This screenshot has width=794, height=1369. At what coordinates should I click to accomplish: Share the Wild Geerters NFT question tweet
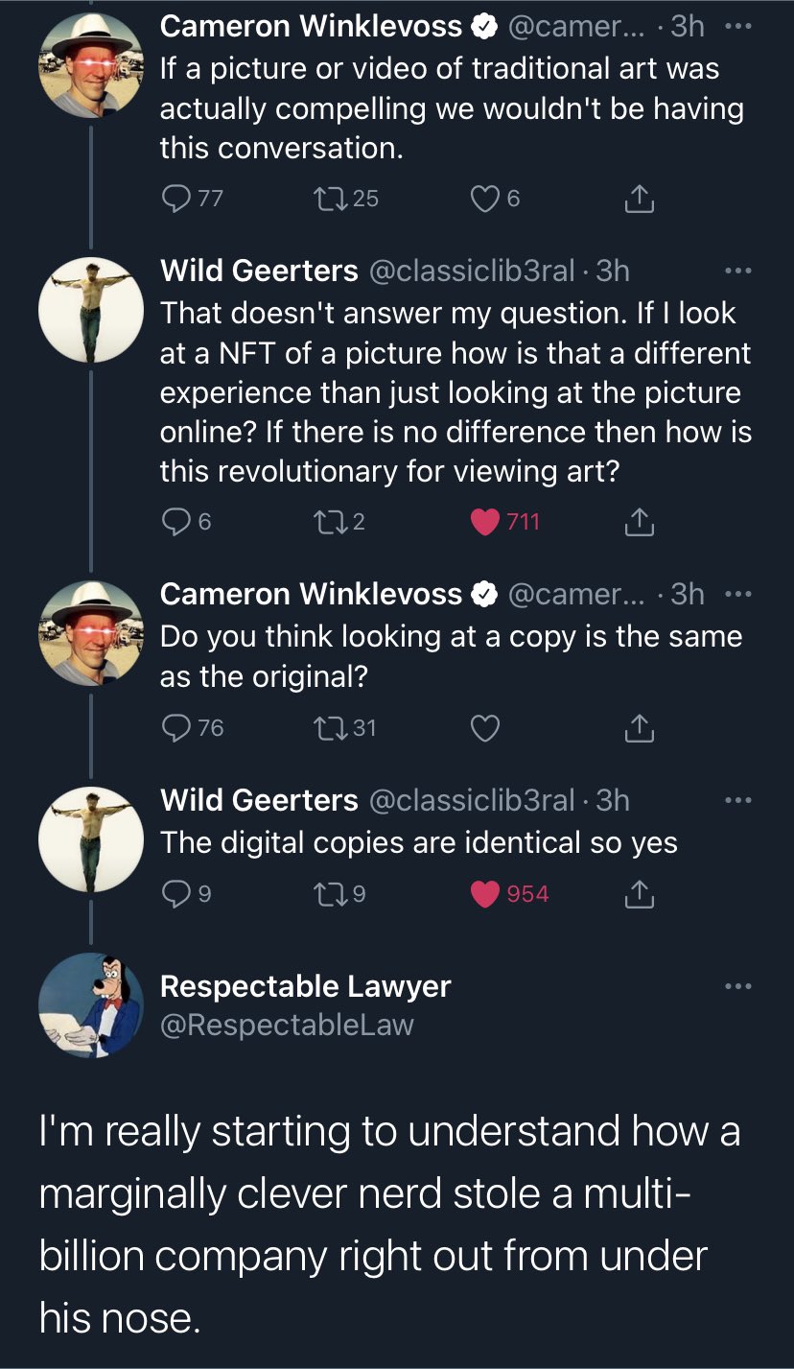pyautogui.click(x=639, y=521)
